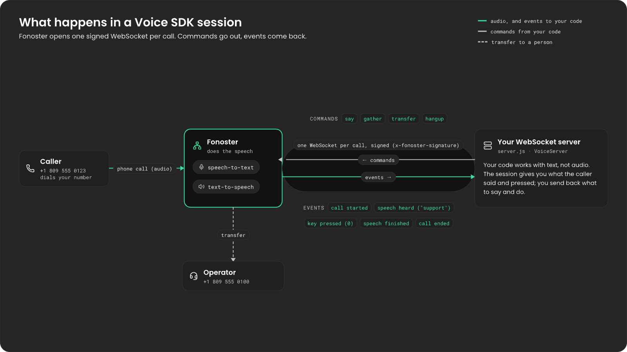Click the does the speech subtitle
627x352 pixels.
pos(230,151)
